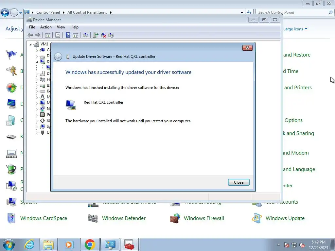Expand the Computer category under VM1

(37, 50)
